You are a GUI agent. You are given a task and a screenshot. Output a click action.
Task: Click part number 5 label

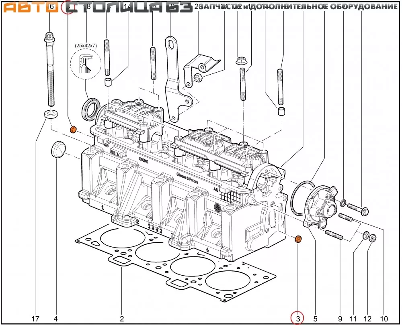[x=315, y=319]
